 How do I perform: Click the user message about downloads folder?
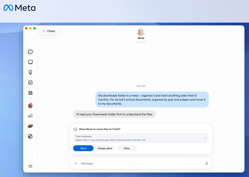[x=152, y=100]
